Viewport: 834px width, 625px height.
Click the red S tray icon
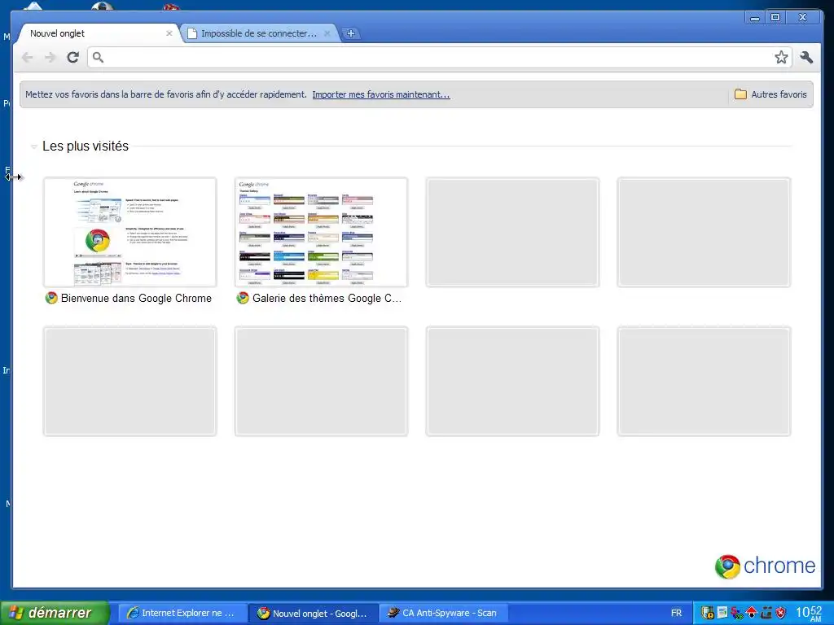point(736,613)
